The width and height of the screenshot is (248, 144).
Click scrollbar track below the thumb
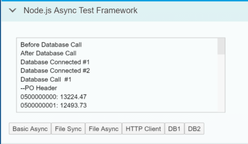221,83
